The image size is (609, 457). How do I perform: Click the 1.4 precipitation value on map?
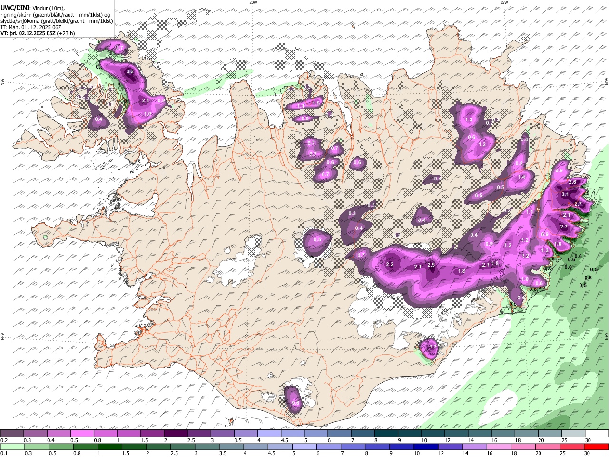(521, 177)
